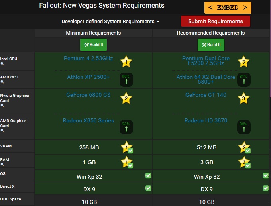Click the search icon under Nvidia Graphics Card

tap(2, 106)
